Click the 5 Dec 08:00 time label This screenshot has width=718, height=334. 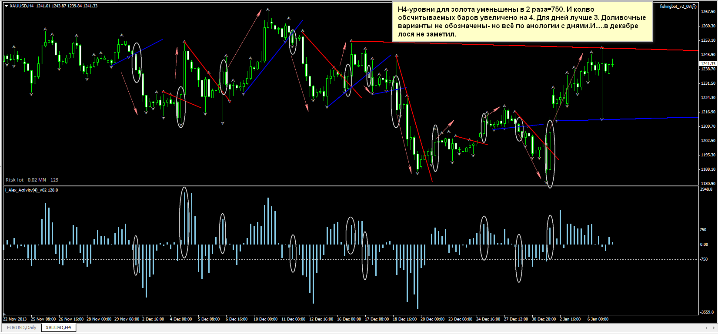coord(209,319)
